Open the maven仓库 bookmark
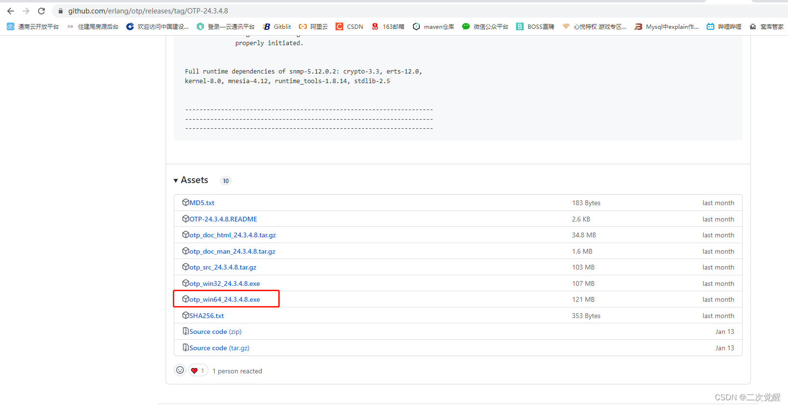The image size is (788, 406). (x=433, y=26)
